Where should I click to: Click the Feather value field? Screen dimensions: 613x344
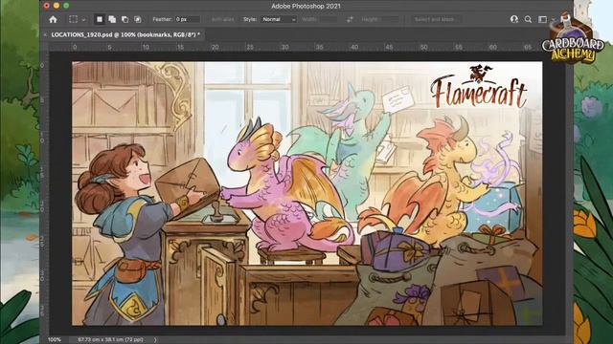pos(188,19)
